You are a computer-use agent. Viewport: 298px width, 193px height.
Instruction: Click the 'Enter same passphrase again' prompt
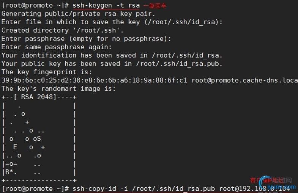57,47
